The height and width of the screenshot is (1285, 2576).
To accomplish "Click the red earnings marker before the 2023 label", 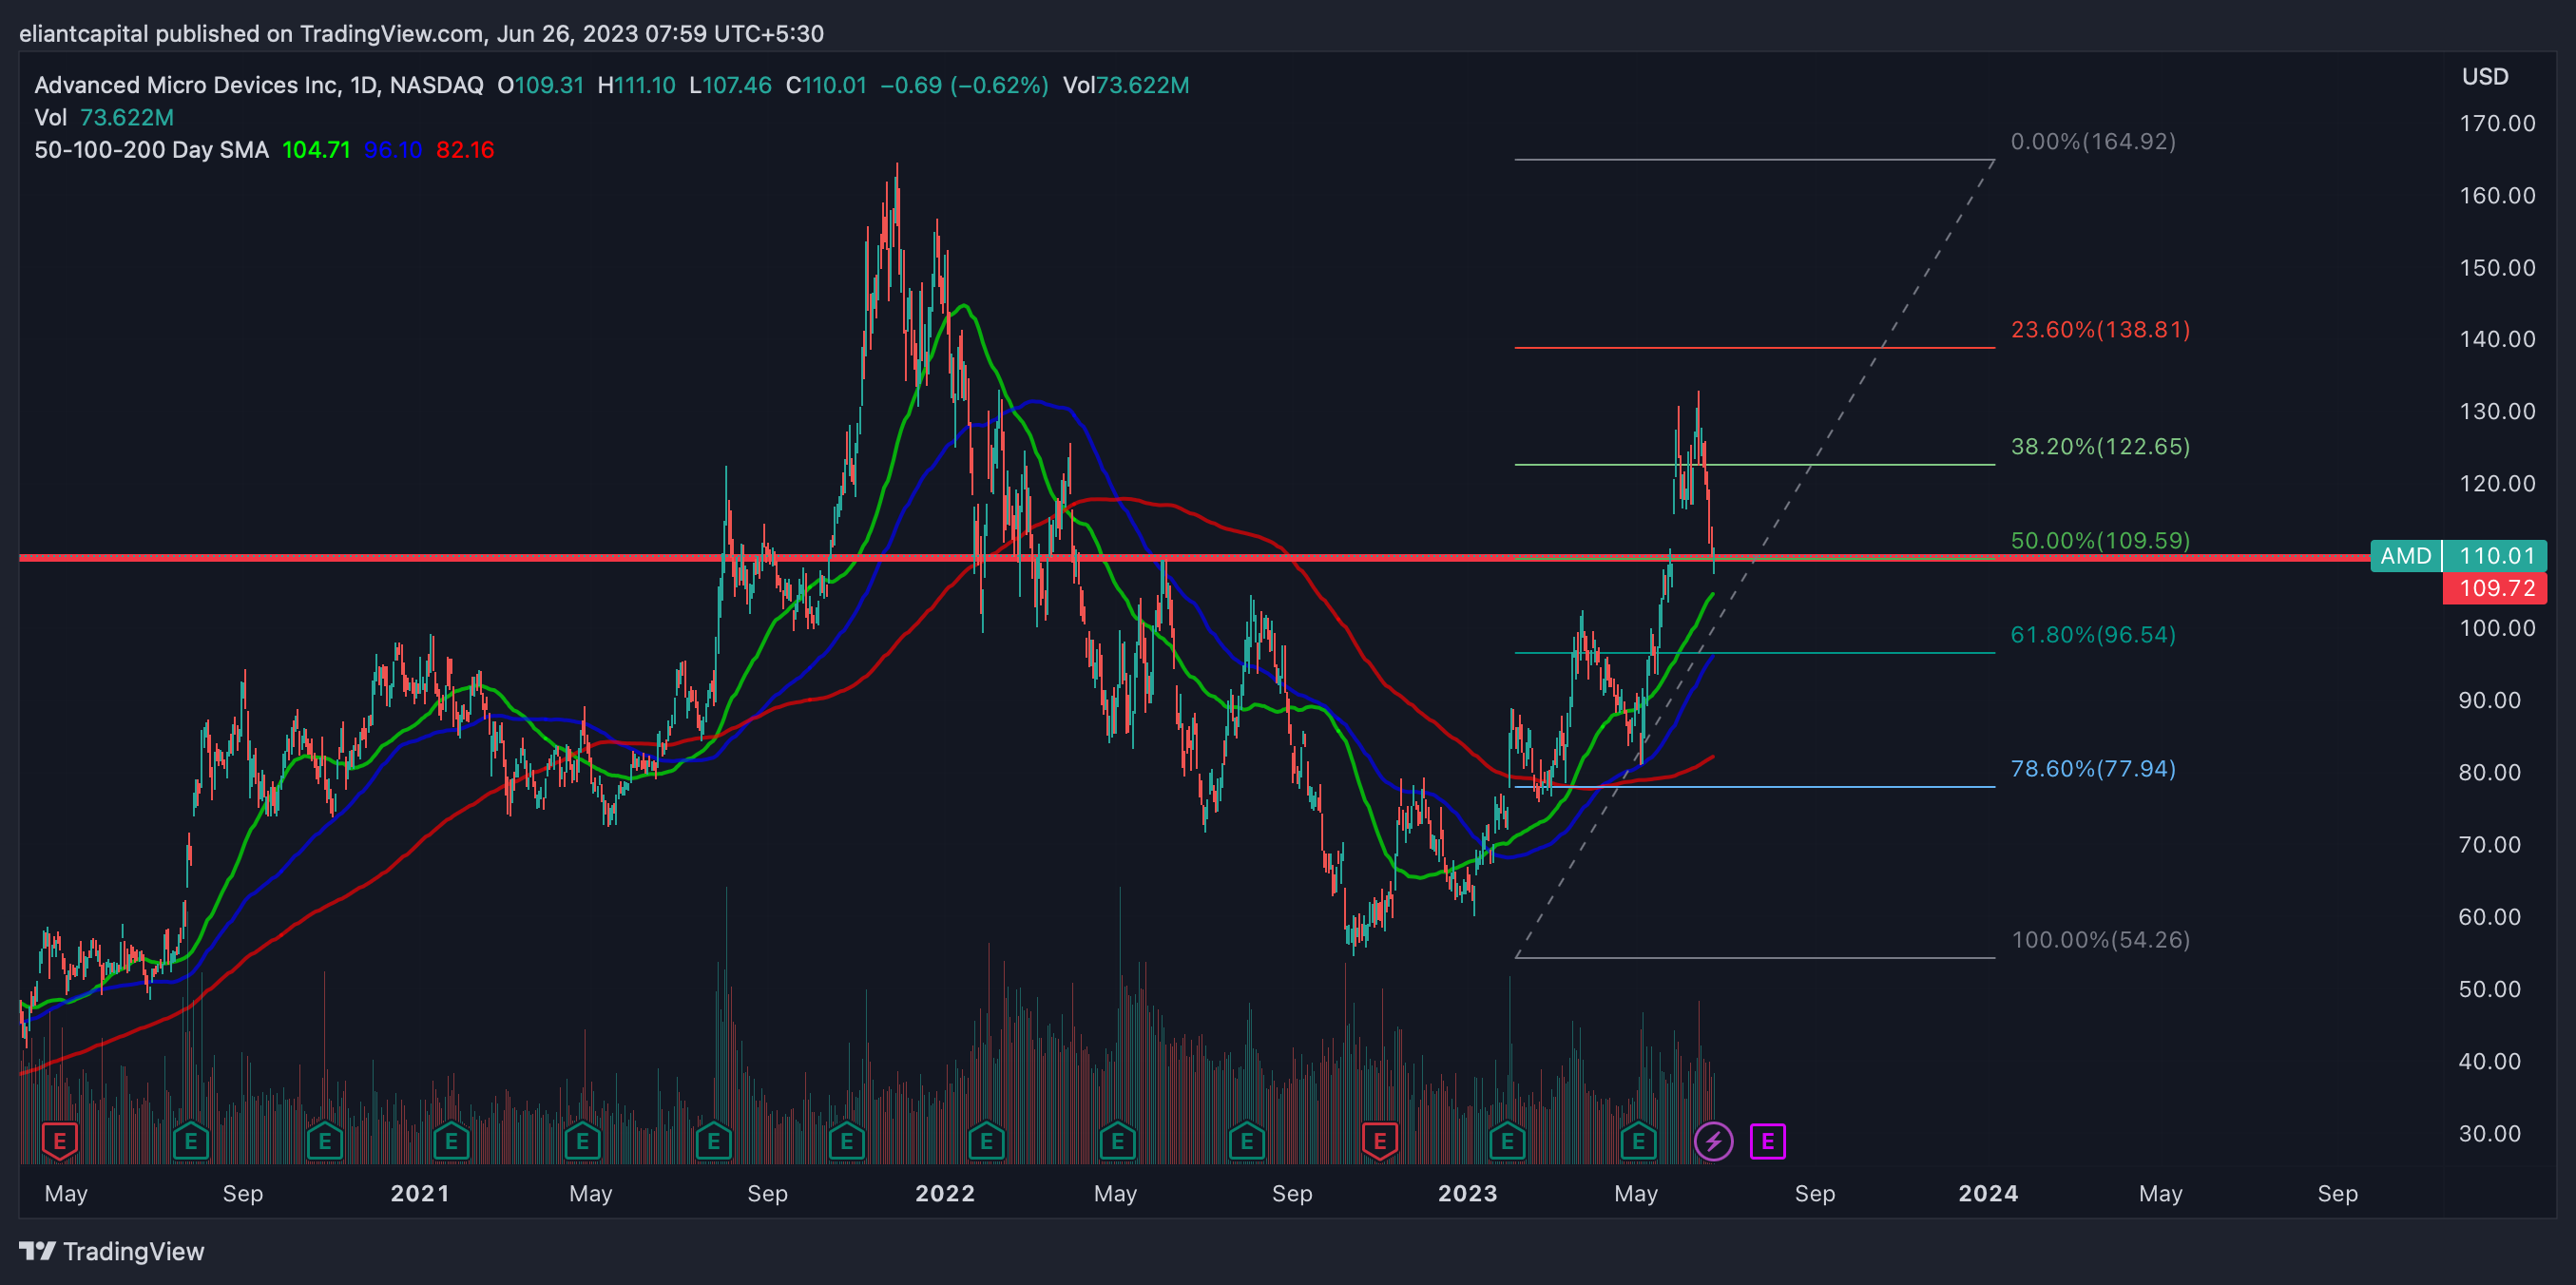I will 1380,1141.
